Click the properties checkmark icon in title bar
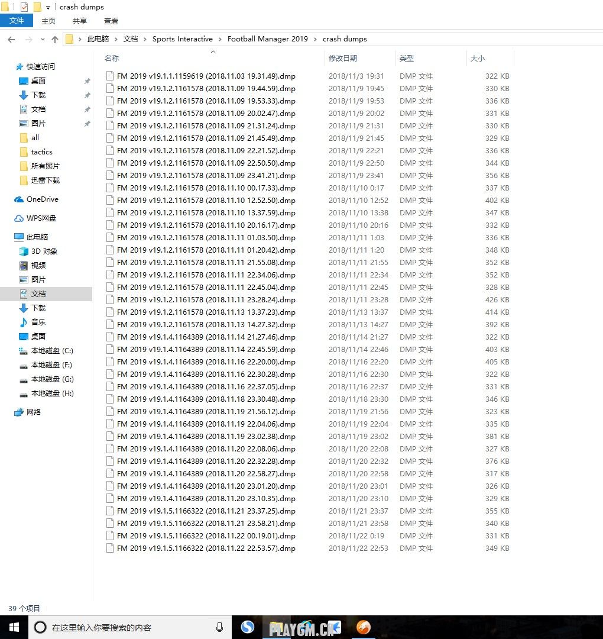The width and height of the screenshot is (603, 639). point(24,7)
